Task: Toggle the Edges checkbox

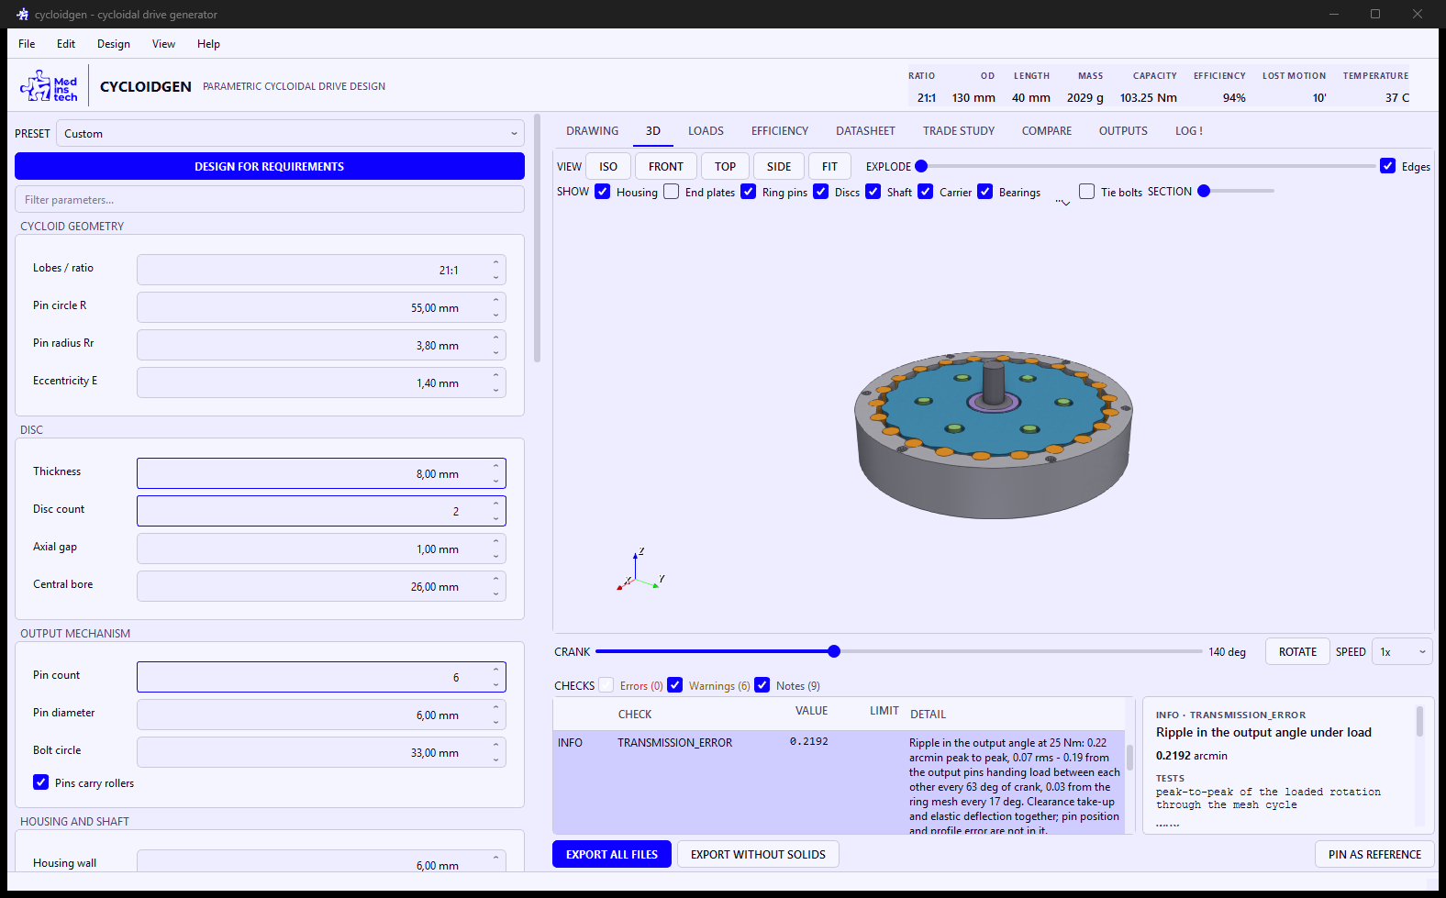Action: pos(1388,166)
